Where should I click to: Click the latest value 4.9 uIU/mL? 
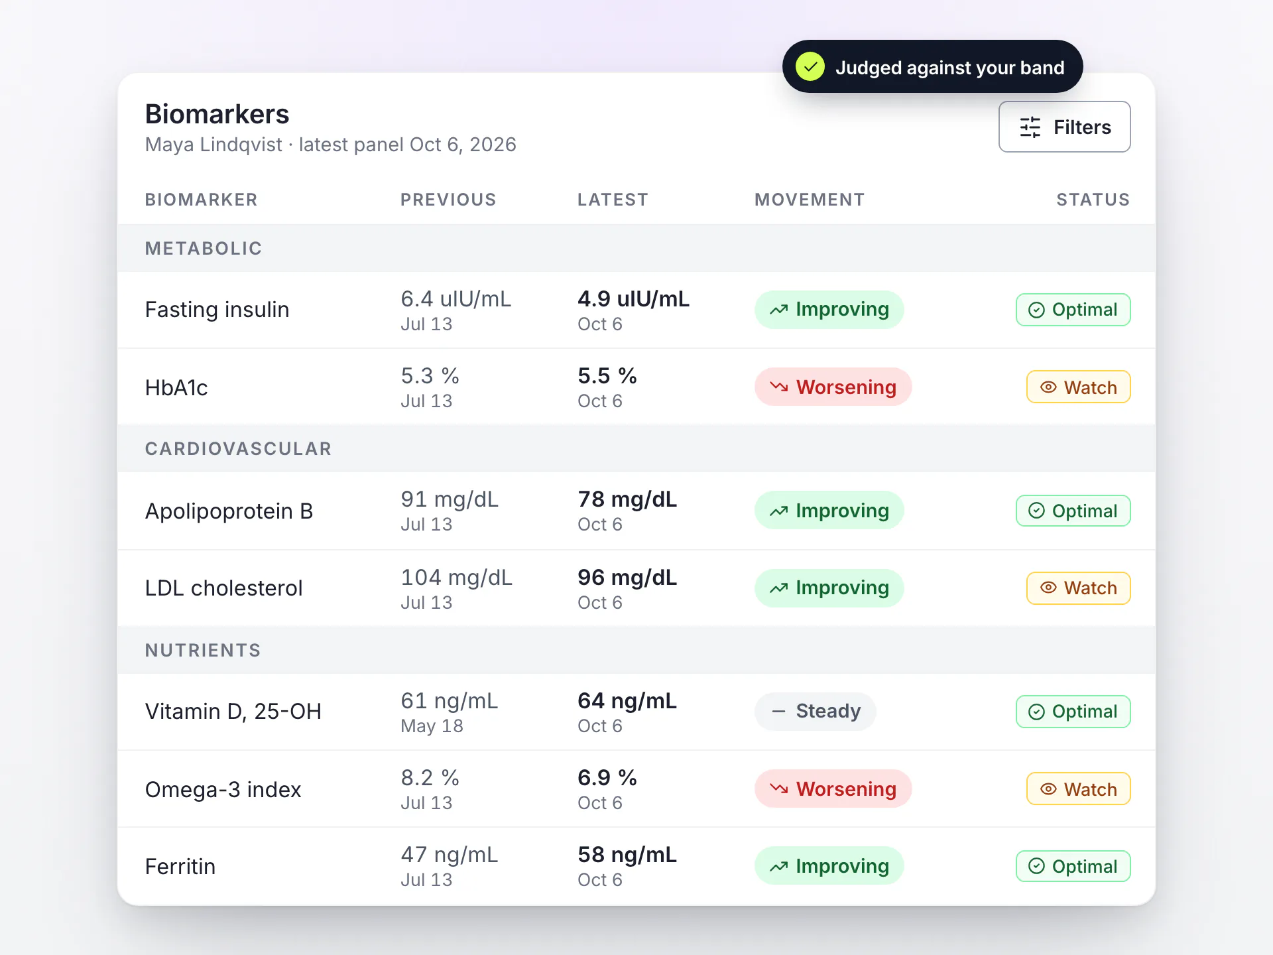(x=633, y=299)
